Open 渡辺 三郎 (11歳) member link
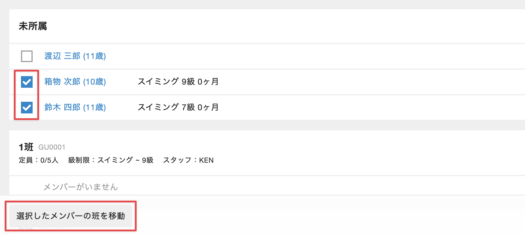The width and height of the screenshot is (525, 235). [x=75, y=56]
